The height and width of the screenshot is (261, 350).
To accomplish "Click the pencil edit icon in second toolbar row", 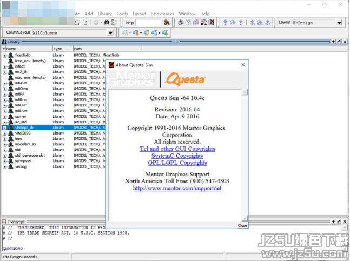I will coord(147,33).
